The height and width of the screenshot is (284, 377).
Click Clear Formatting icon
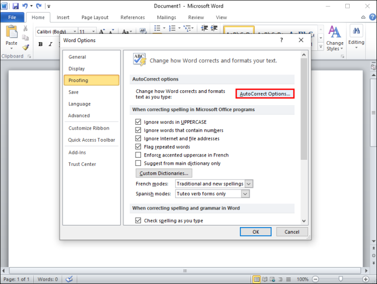(143, 31)
